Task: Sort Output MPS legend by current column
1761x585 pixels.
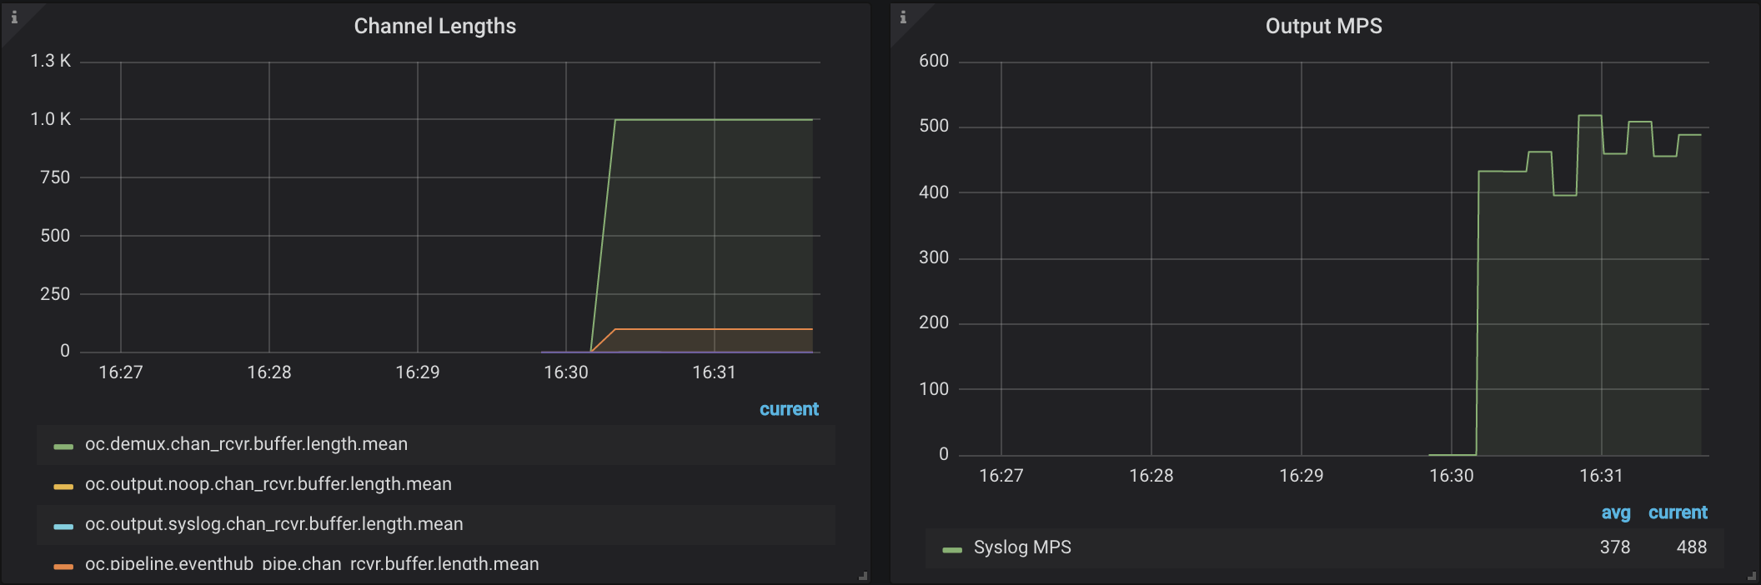Action: [x=1678, y=512]
